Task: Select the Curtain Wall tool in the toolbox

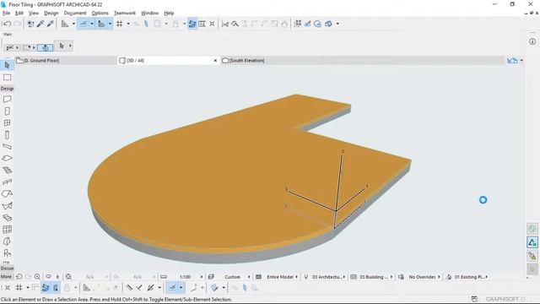Action: tap(7, 230)
